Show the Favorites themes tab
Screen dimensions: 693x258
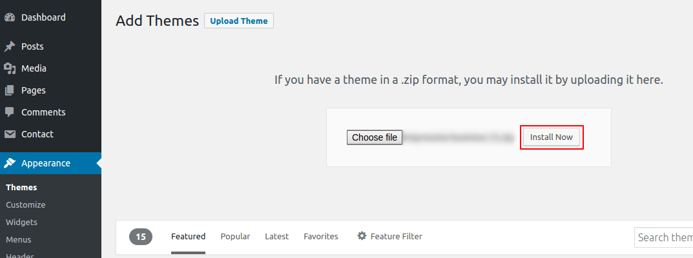point(321,236)
